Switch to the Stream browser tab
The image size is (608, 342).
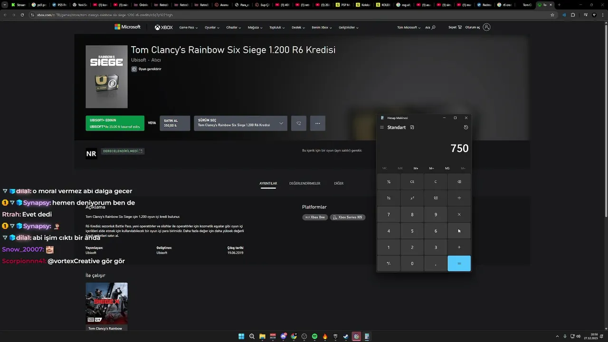(x=19, y=5)
